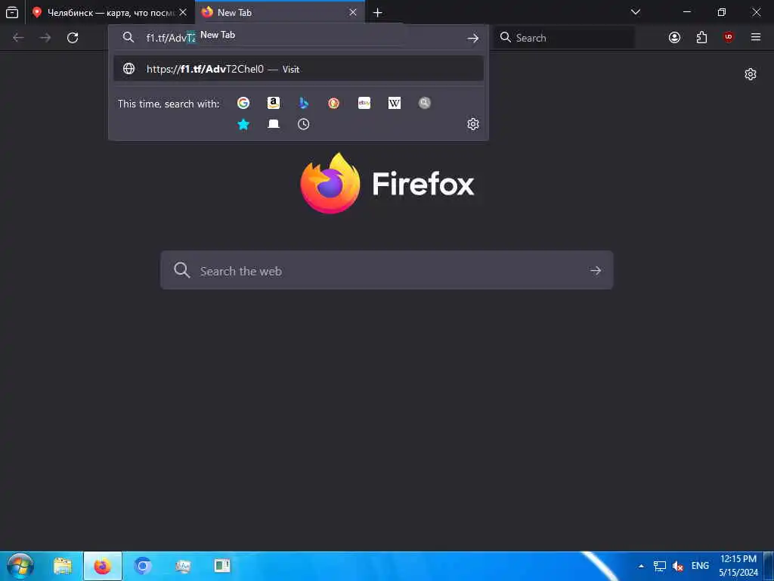774x581 pixels.
Task: Show hidden system tray icons
Action: point(641,566)
